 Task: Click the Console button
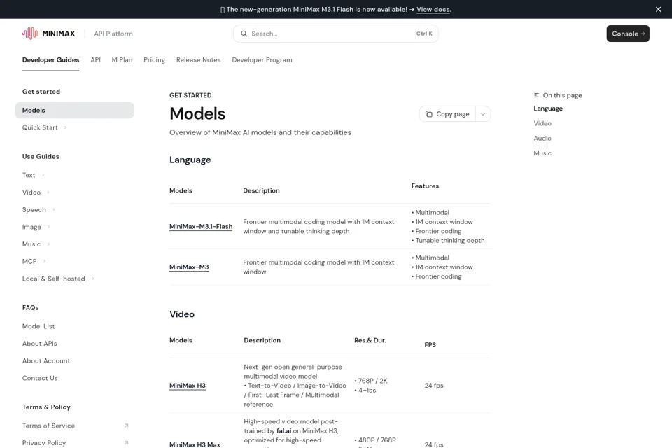tap(628, 34)
